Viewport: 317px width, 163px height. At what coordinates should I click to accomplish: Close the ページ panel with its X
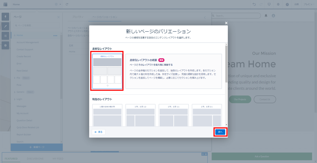point(59,17)
